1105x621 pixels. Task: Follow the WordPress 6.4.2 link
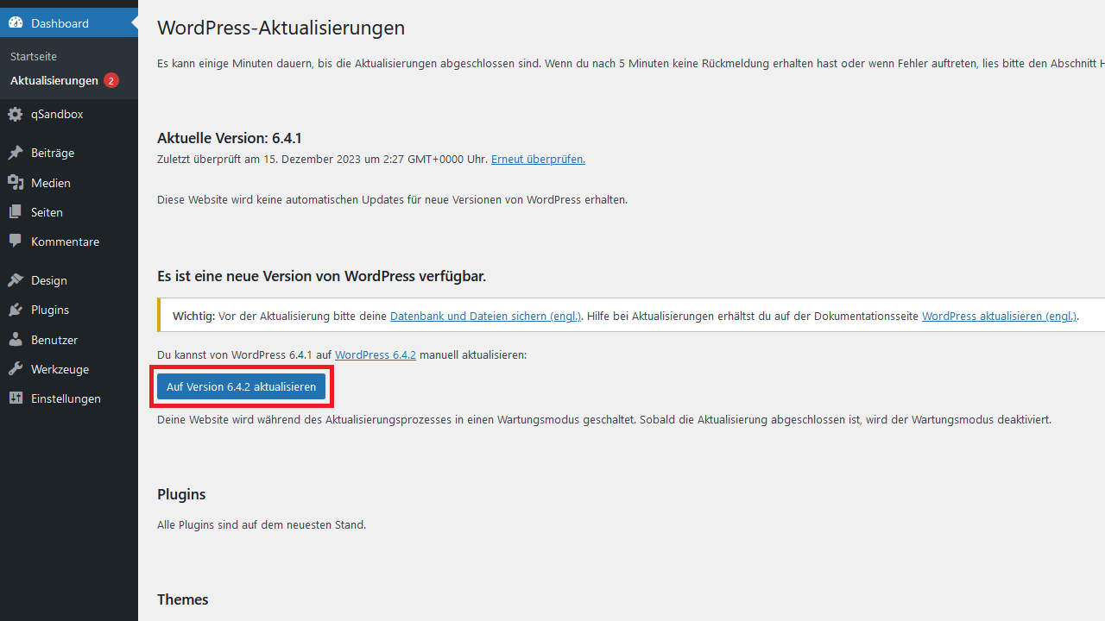pos(376,355)
